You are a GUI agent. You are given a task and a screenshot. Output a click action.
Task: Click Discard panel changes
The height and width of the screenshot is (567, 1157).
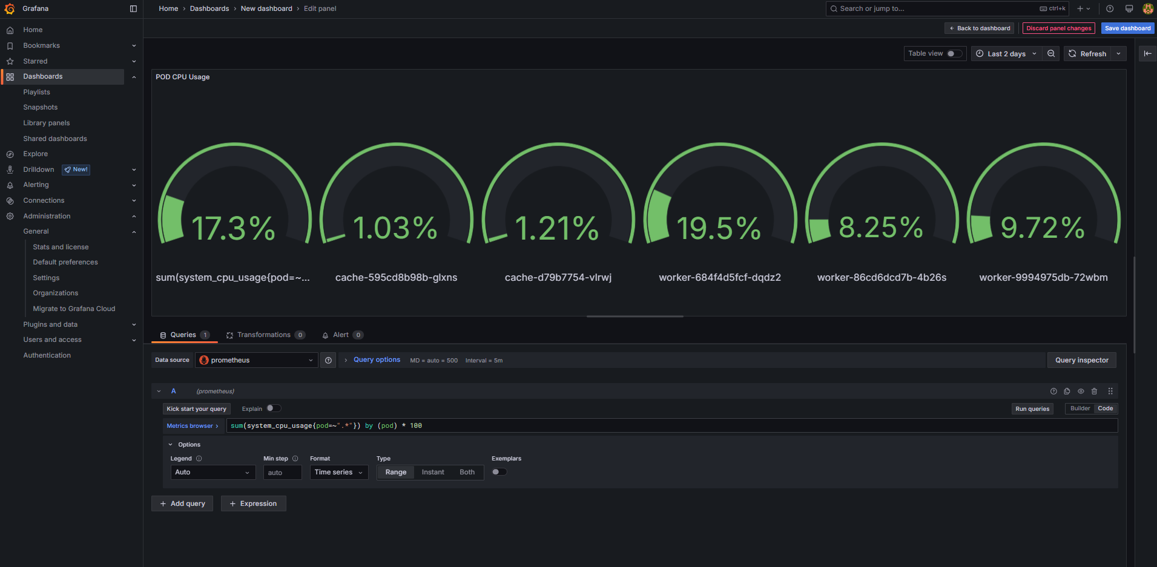1058,28
